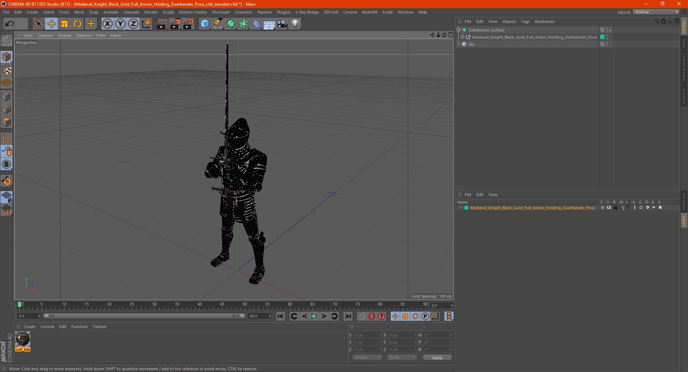This screenshot has width=688, height=372.
Task: Toggle Subdivision Surface green enable checkmark
Action: [611, 30]
